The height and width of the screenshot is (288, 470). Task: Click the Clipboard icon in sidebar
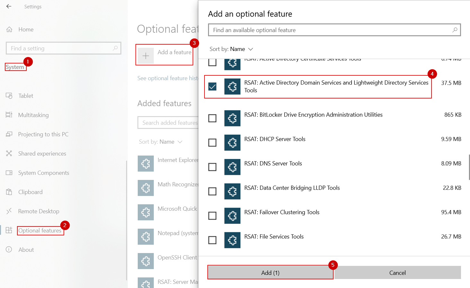pos(9,192)
